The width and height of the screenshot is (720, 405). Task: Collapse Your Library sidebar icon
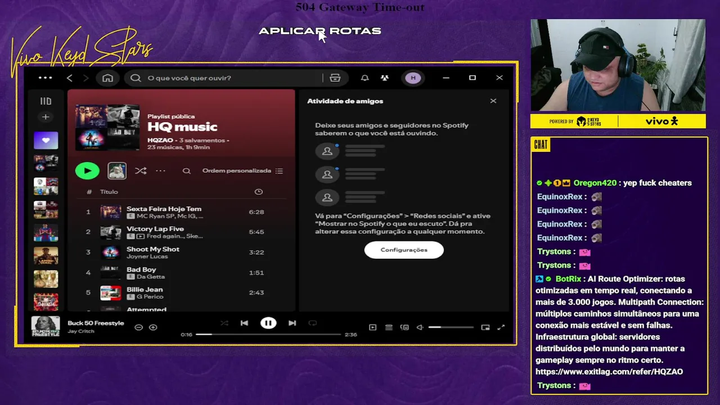46,101
